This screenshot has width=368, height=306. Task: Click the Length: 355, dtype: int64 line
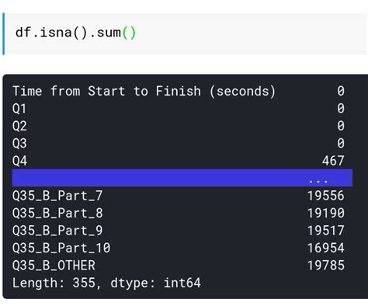[x=106, y=283]
